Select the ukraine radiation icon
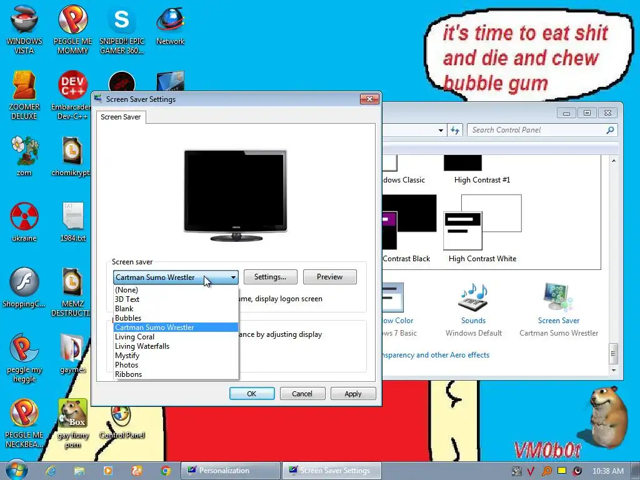The image size is (640, 480). (24, 222)
